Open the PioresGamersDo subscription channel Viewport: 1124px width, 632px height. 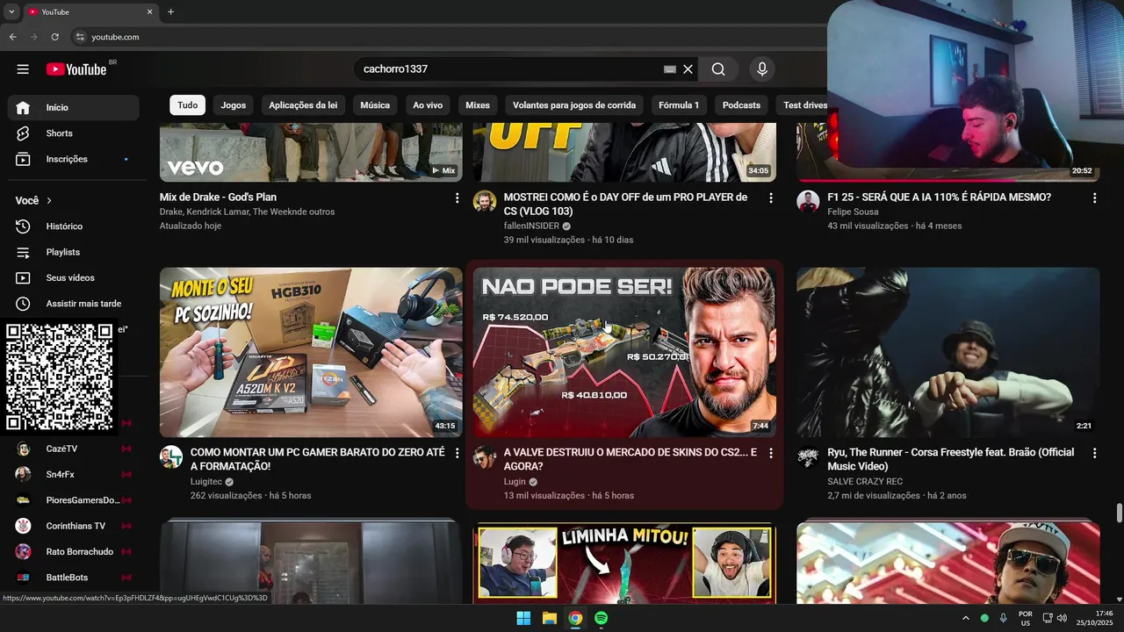pyautogui.click(x=74, y=500)
